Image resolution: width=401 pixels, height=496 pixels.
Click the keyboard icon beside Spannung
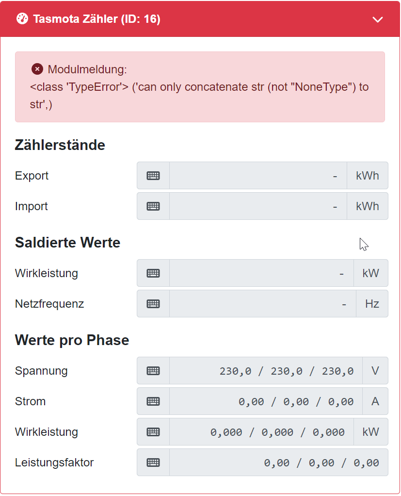(x=153, y=371)
